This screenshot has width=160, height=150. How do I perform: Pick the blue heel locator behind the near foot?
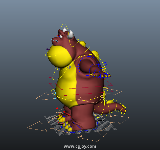[98, 123]
